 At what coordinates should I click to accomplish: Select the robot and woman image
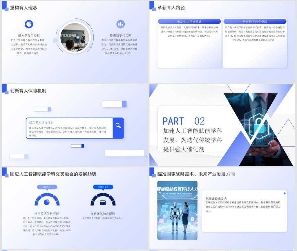tap(177, 210)
